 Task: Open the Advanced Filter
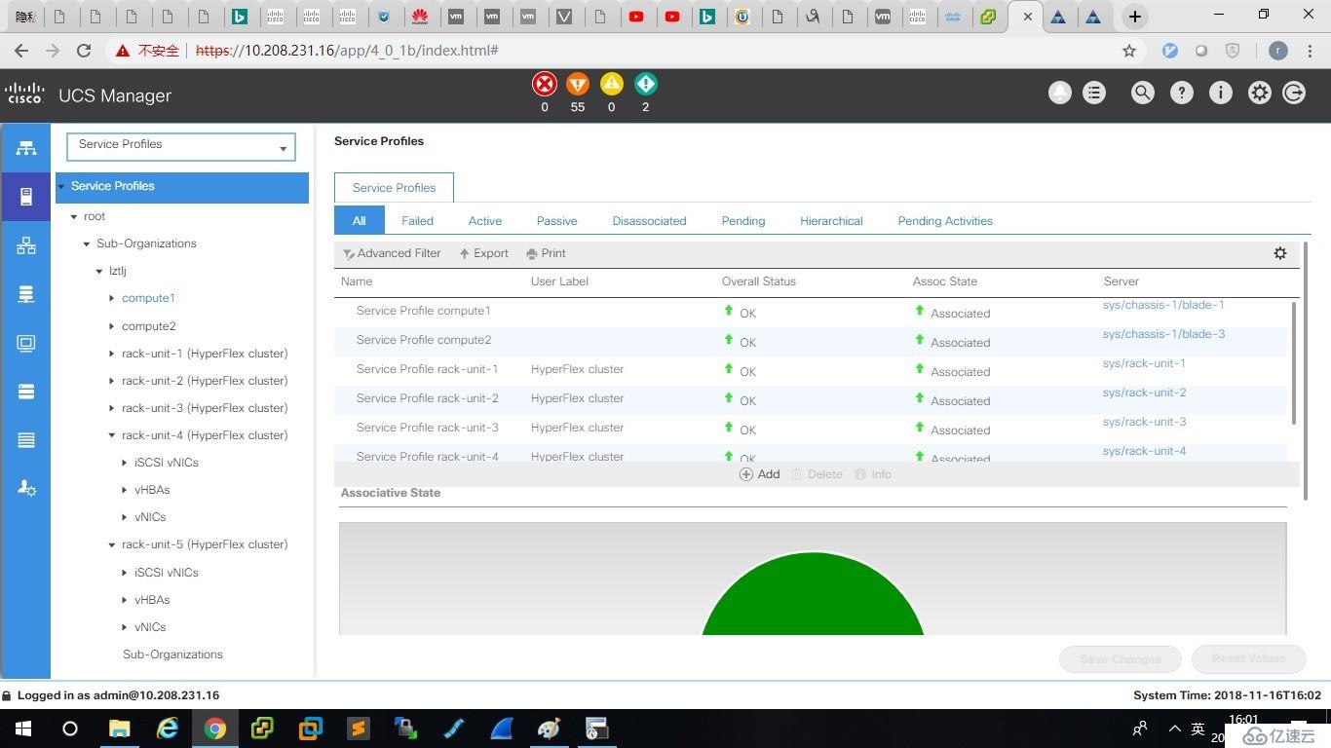click(x=392, y=253)
